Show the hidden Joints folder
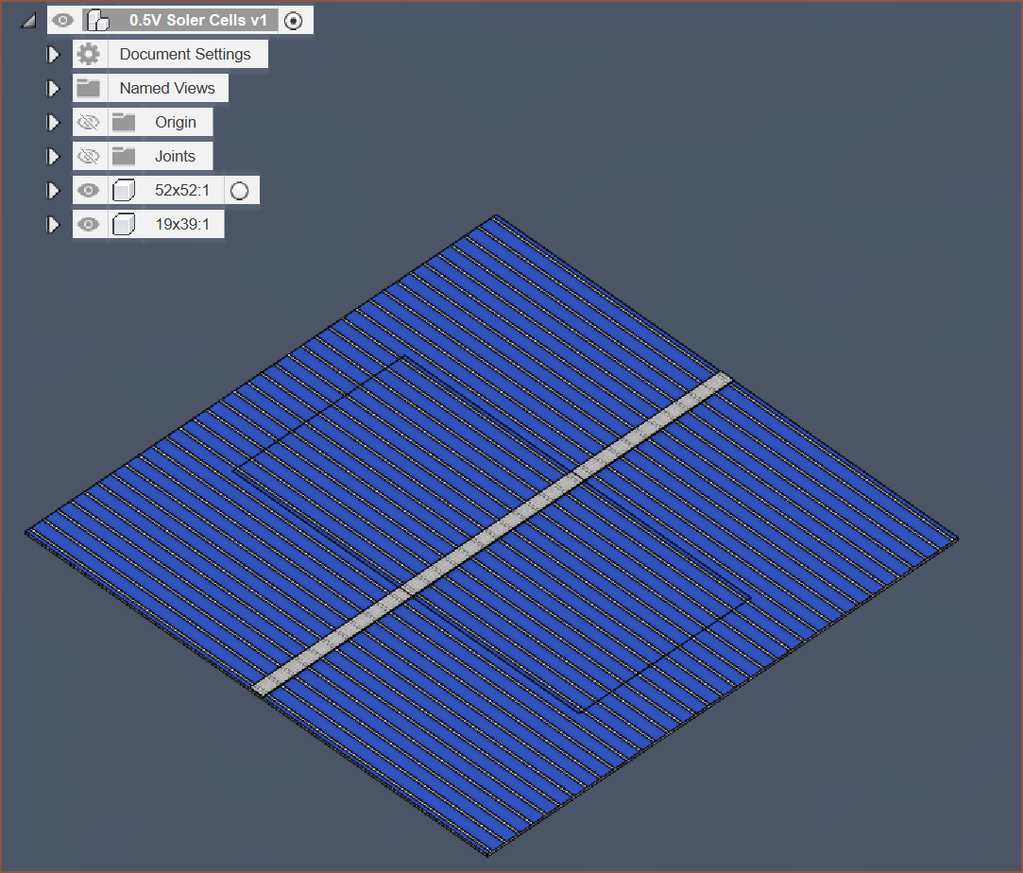This screenshot has height=873, width=1023. [x=88, y=156]
